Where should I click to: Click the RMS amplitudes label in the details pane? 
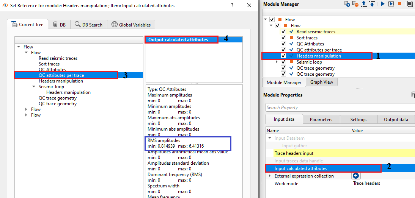(164, 140)
